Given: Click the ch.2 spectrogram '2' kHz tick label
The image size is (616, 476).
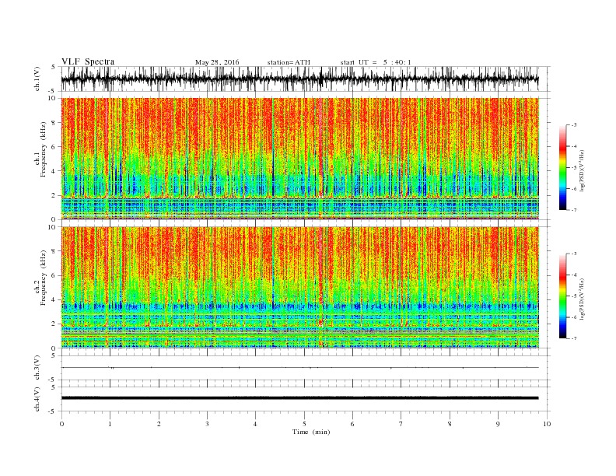Looking at the screenshot, I should [54, 324].
